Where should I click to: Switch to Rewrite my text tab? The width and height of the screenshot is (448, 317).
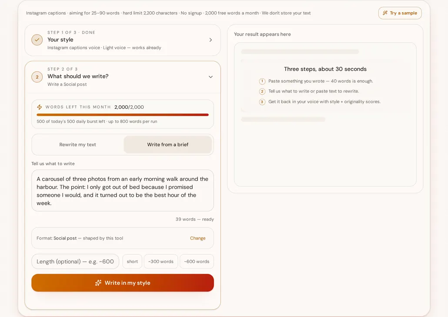[78, 144]
